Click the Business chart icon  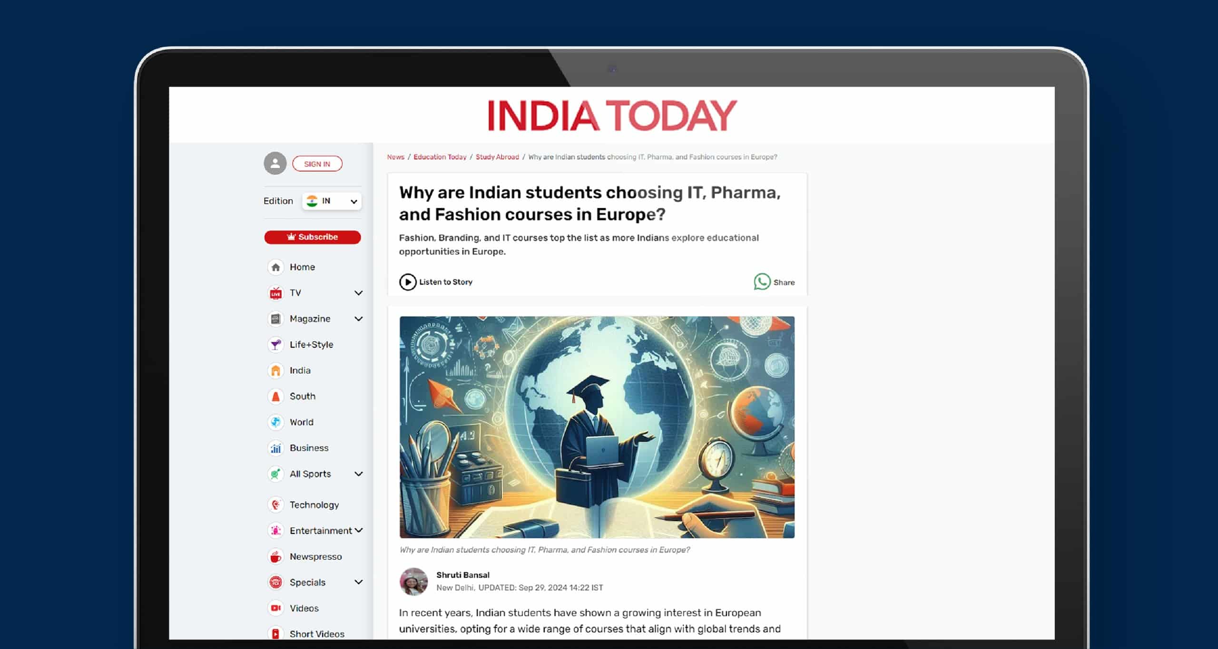275,448
